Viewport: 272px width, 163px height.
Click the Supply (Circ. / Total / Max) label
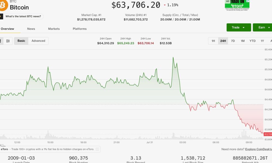[x=180, y=15]
